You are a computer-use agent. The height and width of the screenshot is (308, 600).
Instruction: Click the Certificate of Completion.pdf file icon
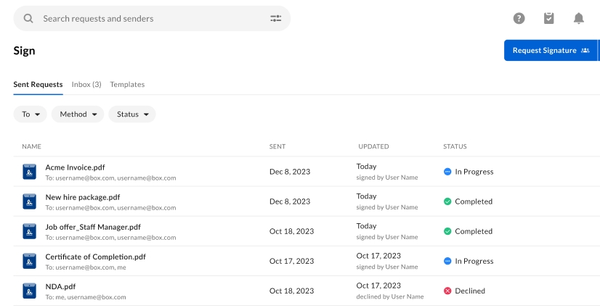(29, 261)
